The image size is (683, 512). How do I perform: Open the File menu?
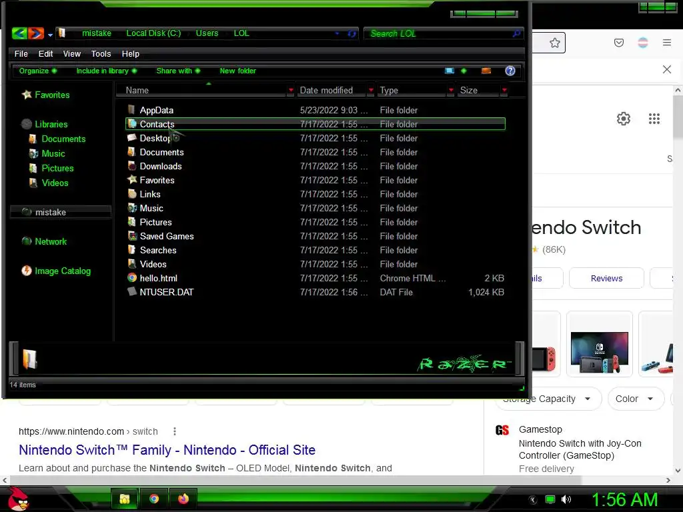click(21, 53)
